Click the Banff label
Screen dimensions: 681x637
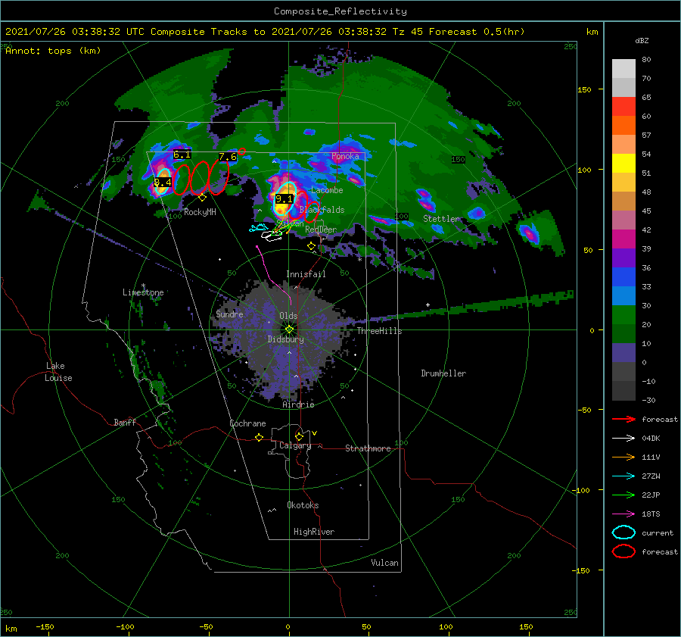tap(125, 422)
